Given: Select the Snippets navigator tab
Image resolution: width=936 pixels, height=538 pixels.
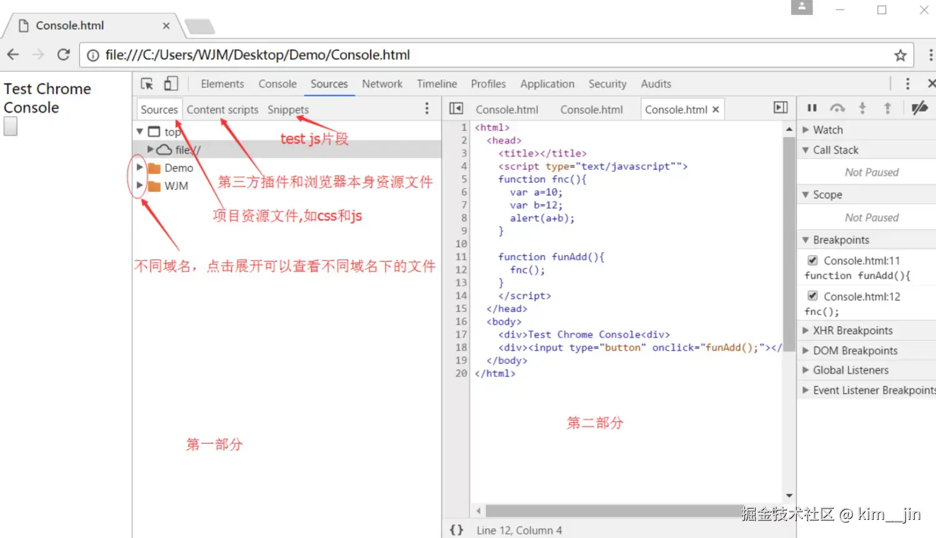Looking at the screenshot, I should (288, 109).
